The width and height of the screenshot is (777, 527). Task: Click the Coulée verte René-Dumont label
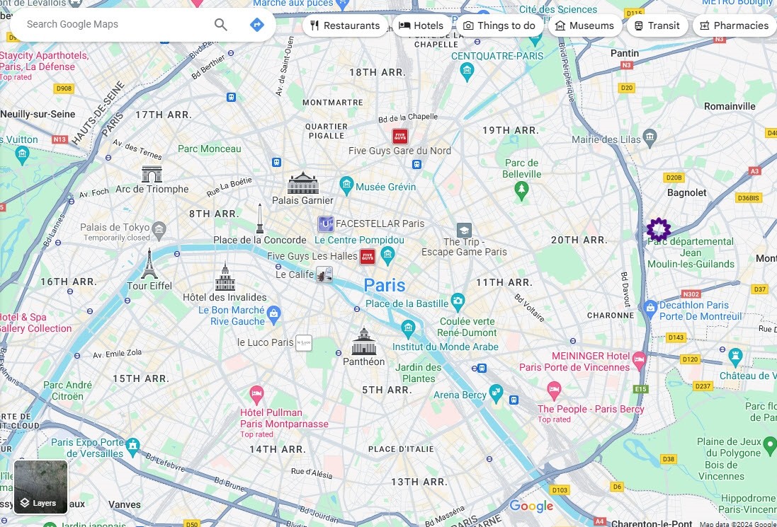pos(467,327)
